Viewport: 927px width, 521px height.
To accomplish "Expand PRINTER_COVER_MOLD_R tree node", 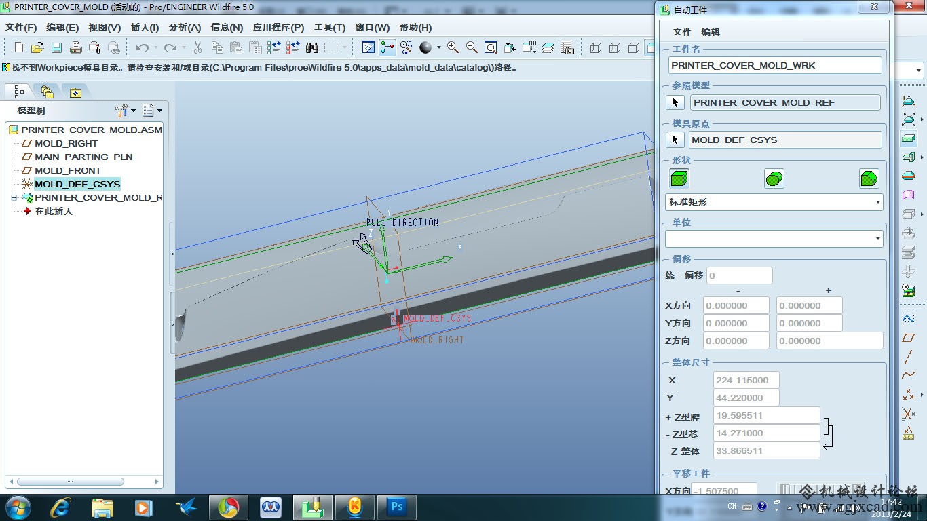I will 14,197.
